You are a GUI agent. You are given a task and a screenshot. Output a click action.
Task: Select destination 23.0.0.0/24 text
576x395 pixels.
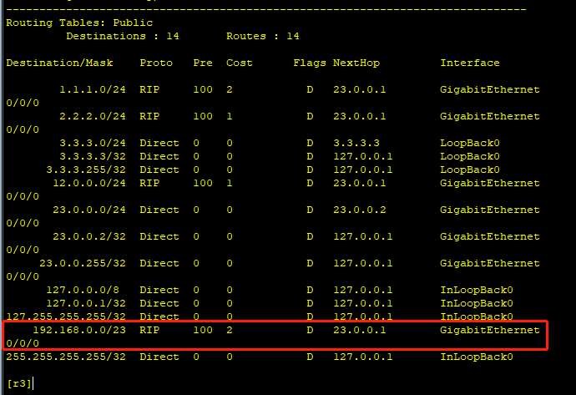point(88,210)
